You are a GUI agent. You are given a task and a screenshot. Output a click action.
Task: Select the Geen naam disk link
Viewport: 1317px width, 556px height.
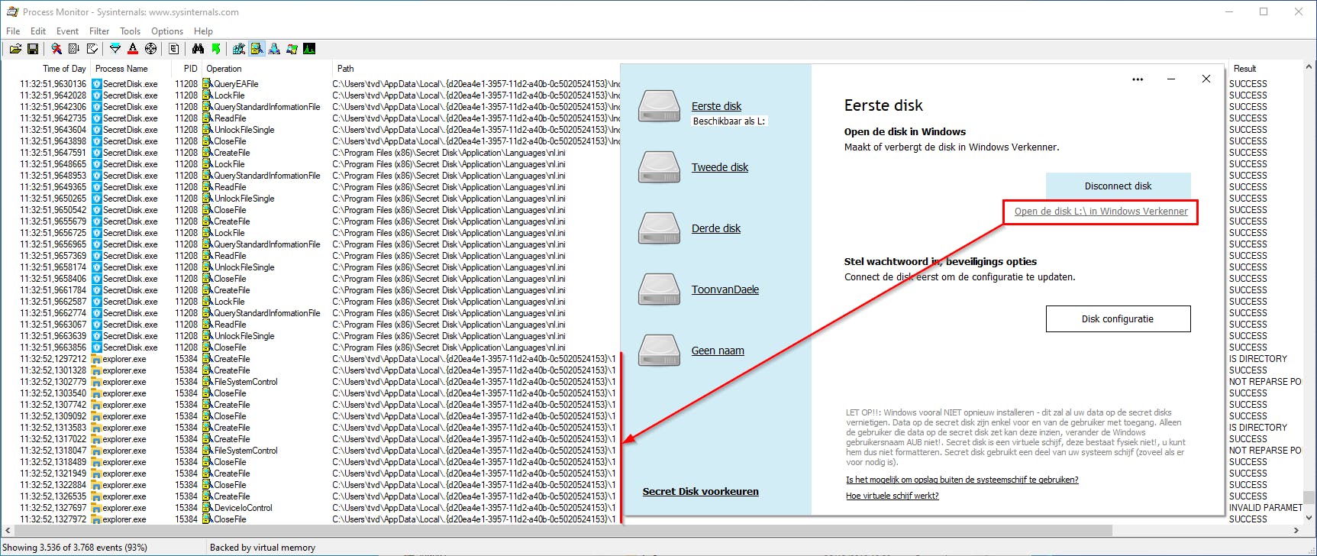(x=718, y=351)
